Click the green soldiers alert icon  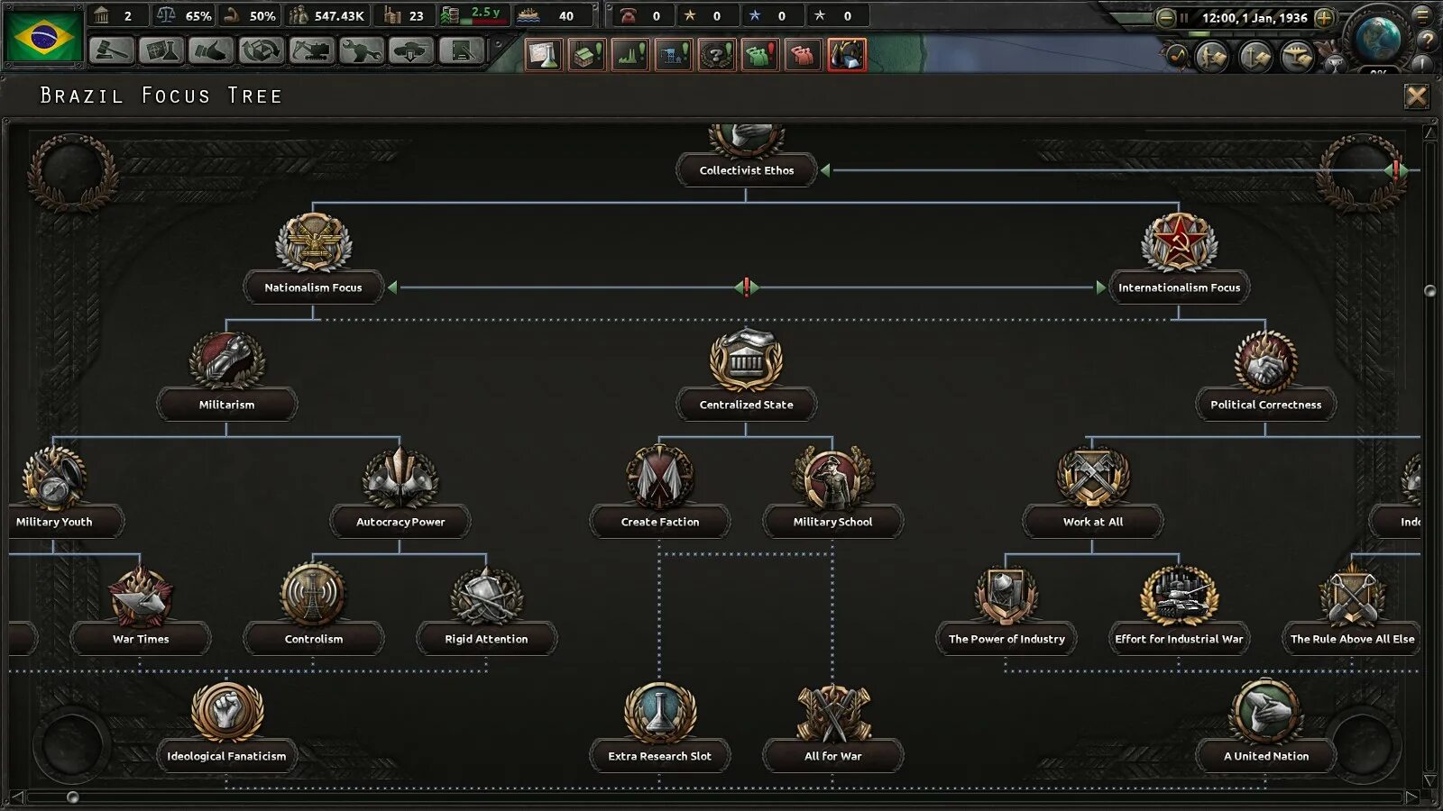(760, 55)
